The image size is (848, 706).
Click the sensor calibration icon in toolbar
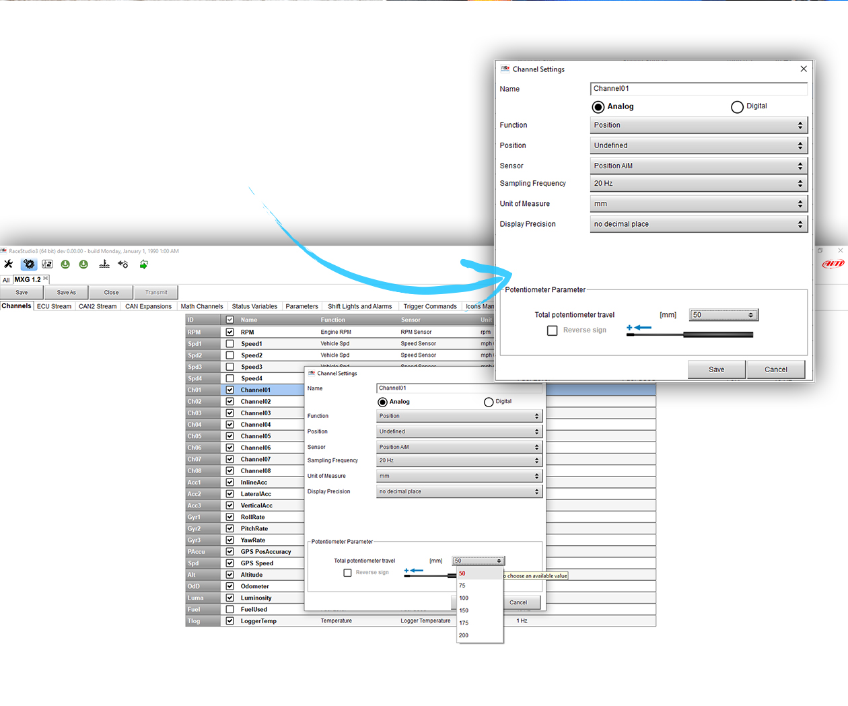(x=104, y=264)
